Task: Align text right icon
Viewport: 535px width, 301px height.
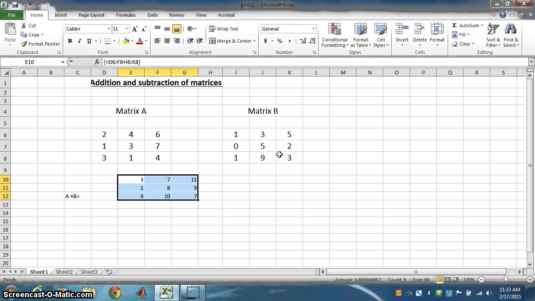Action: (177, 41)
